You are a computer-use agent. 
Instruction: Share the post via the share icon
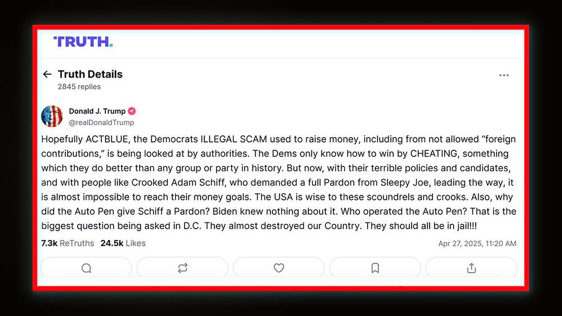click(x=471, y=268)
